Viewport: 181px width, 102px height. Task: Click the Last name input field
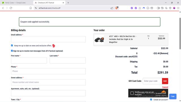(68, 60)
